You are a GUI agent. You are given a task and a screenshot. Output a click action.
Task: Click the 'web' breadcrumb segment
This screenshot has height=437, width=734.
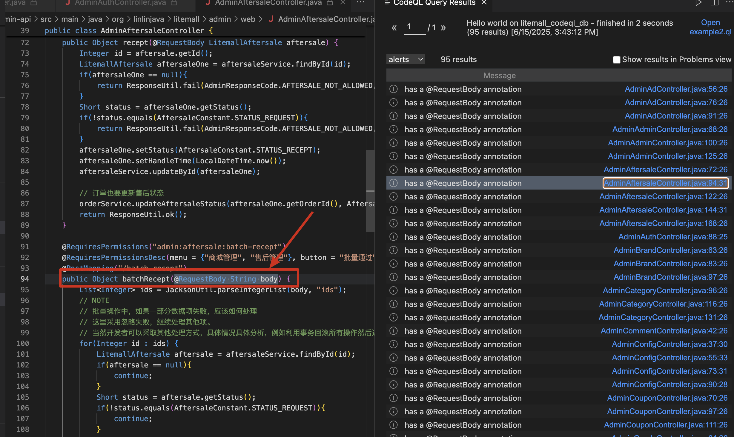coord(248,19)
